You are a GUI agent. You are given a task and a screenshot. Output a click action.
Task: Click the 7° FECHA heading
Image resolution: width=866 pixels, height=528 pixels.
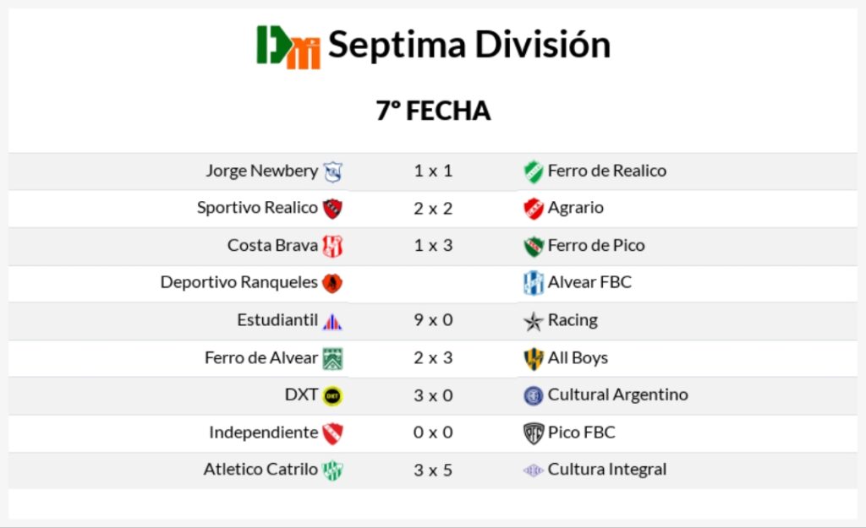(433, 111)
